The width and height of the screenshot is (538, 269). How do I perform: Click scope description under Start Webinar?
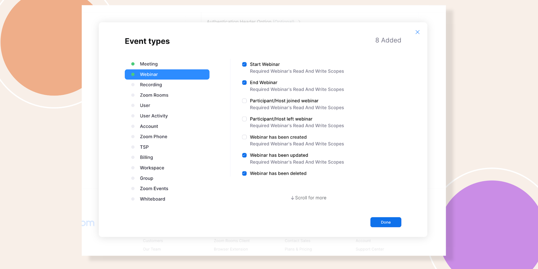(297, 71)
